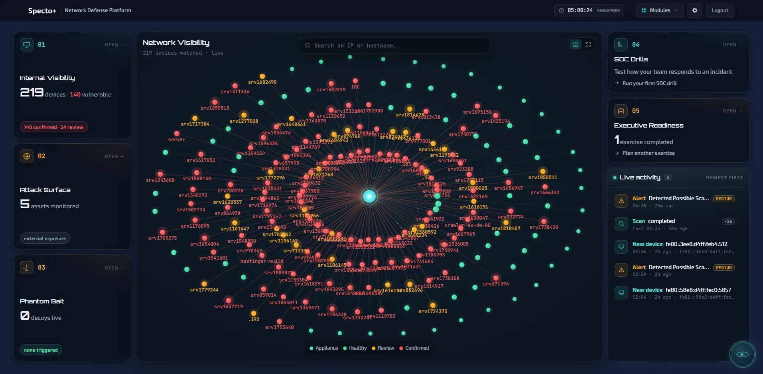Screen dimensions: 763x374
Task: Toggle Healthy legend filter
Action: 355,348
